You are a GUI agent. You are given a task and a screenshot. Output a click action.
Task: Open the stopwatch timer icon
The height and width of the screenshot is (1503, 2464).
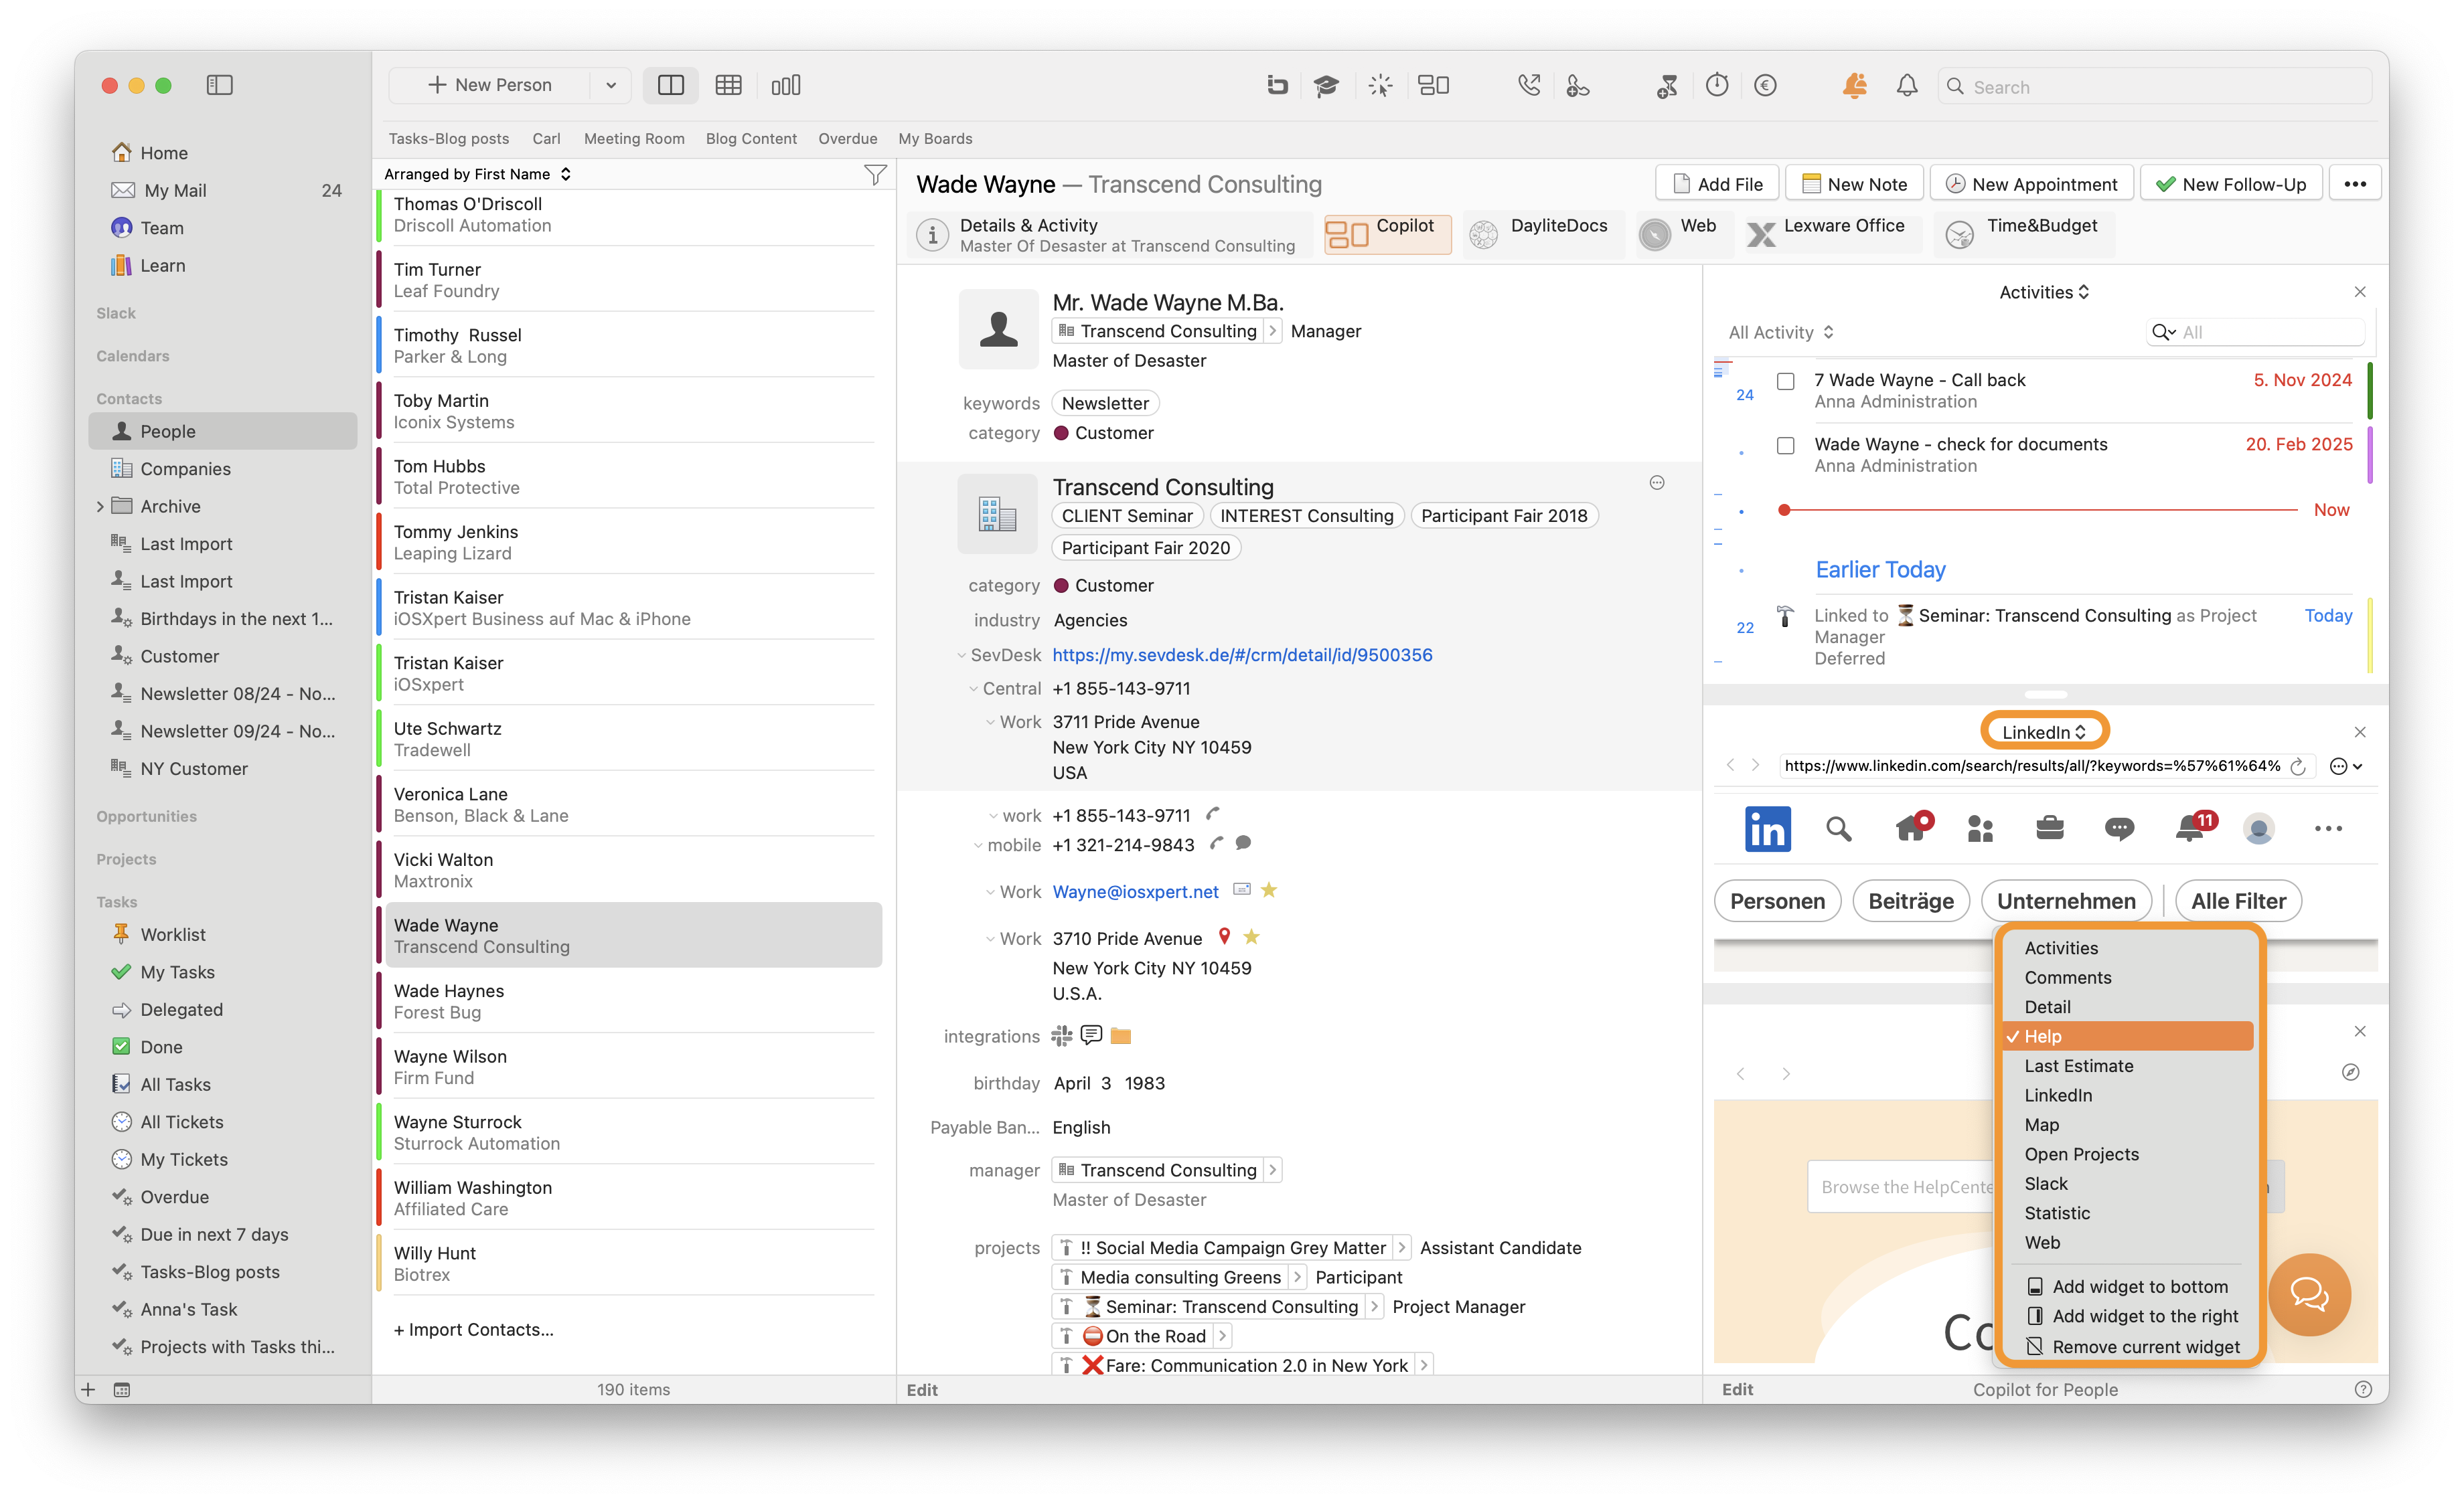[x=1716, y=85]
